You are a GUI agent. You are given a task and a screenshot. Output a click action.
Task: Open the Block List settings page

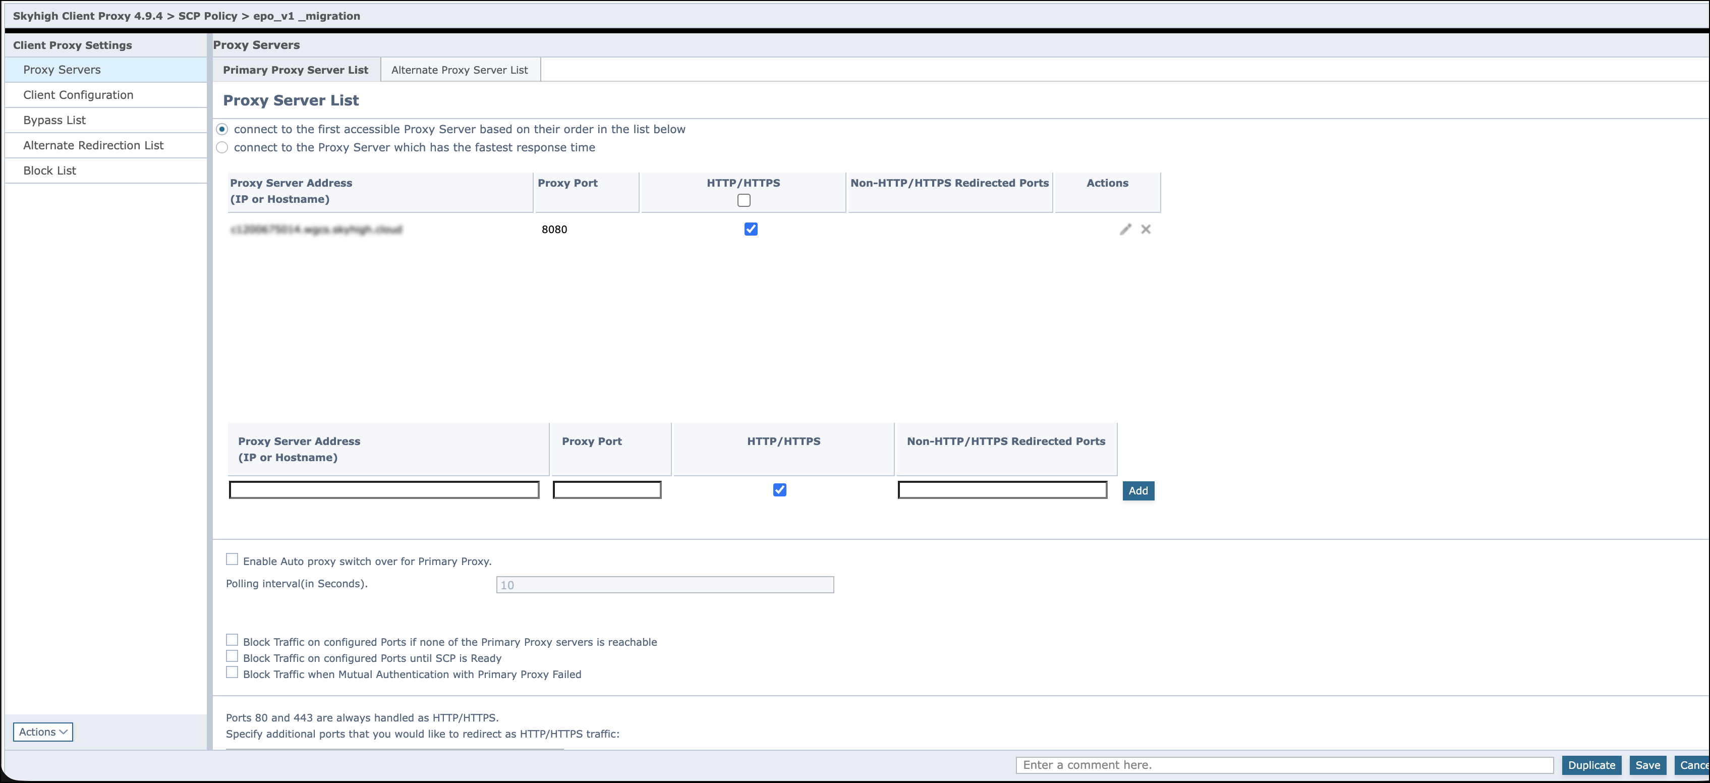click(50, 171)
